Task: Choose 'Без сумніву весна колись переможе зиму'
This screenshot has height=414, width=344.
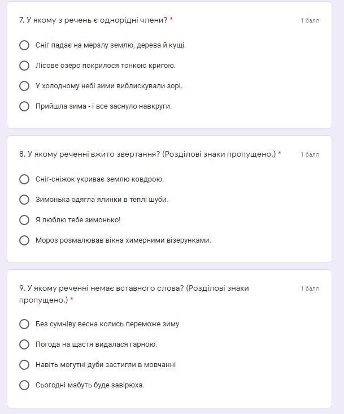Action: (24, 324)
